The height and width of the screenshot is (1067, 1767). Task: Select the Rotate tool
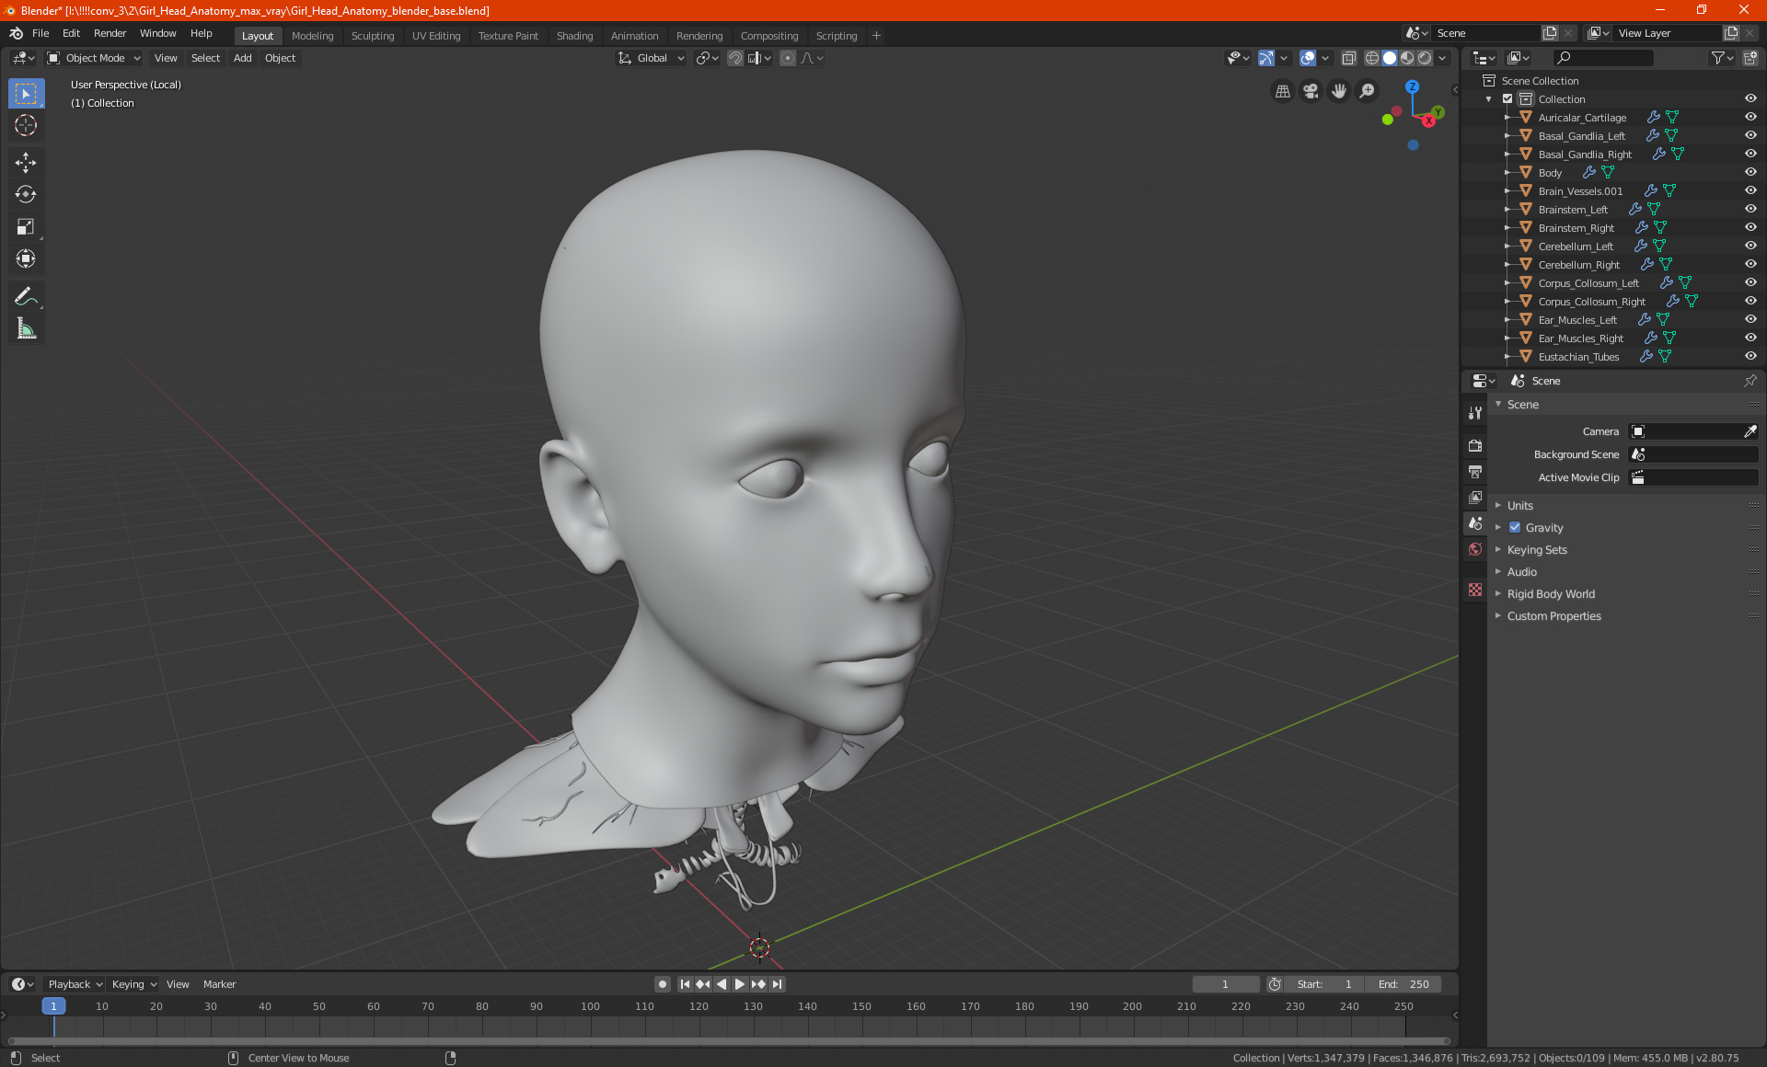coord(26,194)
